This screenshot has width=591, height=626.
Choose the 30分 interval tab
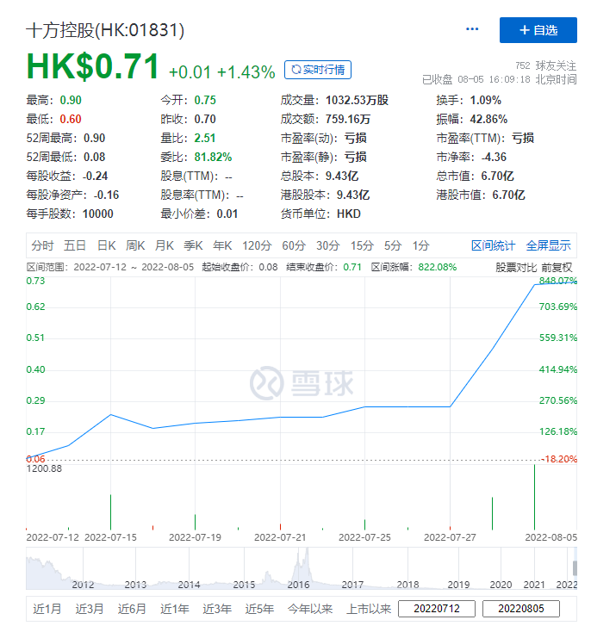[328, 245]
